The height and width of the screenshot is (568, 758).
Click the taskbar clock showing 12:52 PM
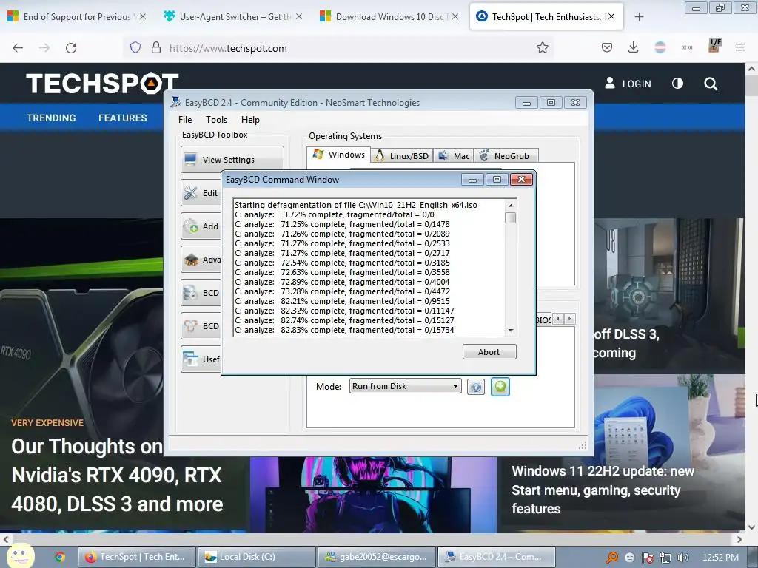(720, 558)
